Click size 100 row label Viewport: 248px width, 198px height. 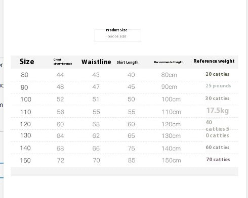tap(26, 100)
